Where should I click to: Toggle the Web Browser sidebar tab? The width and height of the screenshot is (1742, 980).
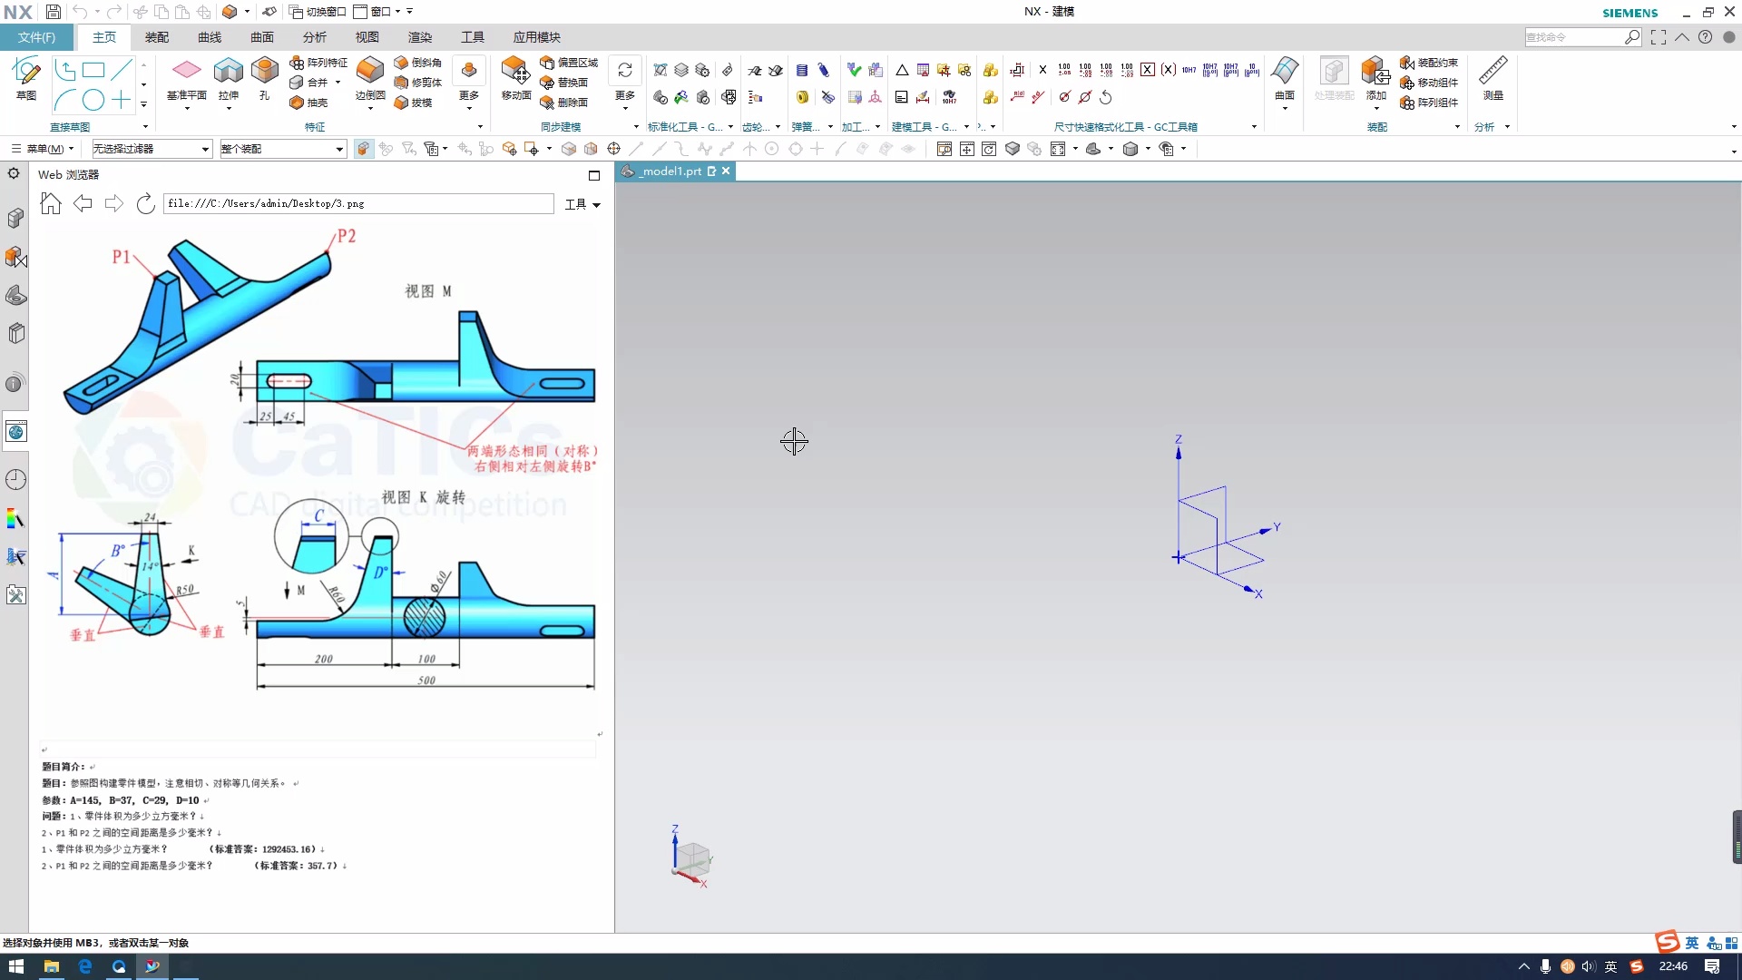click(15, 432)
